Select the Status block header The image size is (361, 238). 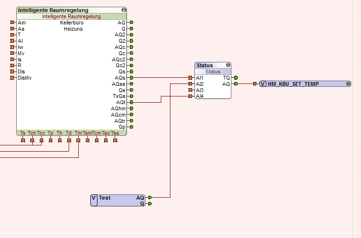(209, 65)
